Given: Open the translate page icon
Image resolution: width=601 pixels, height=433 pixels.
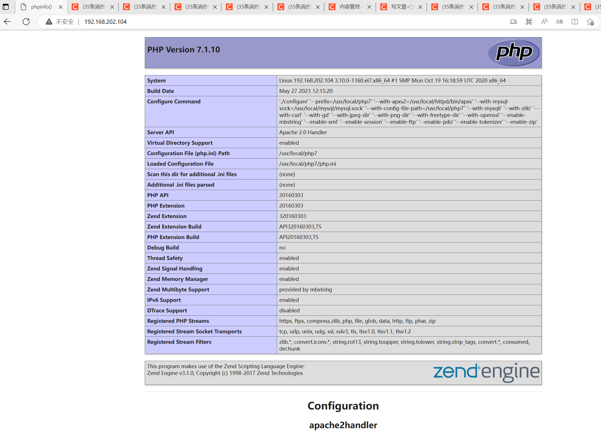Looking at the screenshot, I should point(559,22).
